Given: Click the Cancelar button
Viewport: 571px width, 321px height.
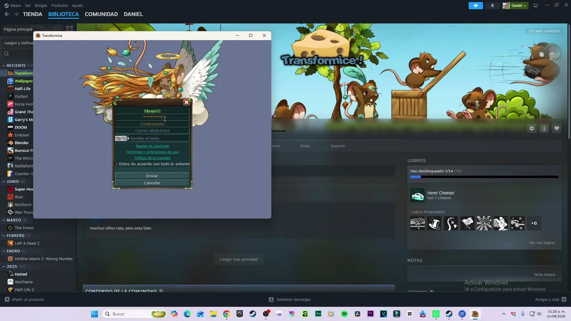Looking at the screenshot, I should click(152, 183).
